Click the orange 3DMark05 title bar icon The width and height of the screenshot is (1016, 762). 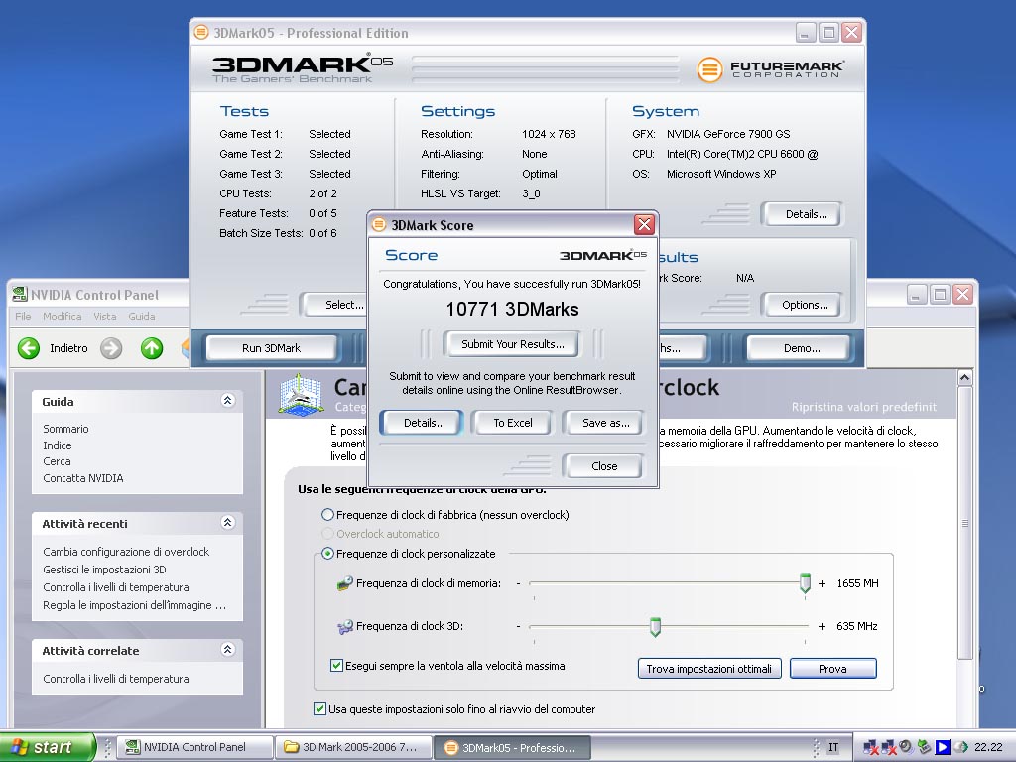pyautogui.click(x=201, y=32)
